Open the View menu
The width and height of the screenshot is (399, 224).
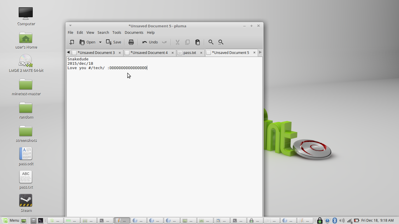90,32
